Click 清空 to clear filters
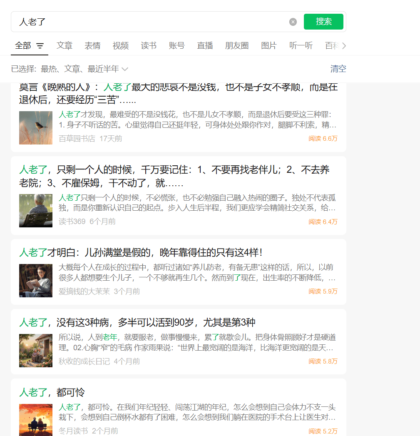This screenshot has height=436, width=420. coord(338,69)
